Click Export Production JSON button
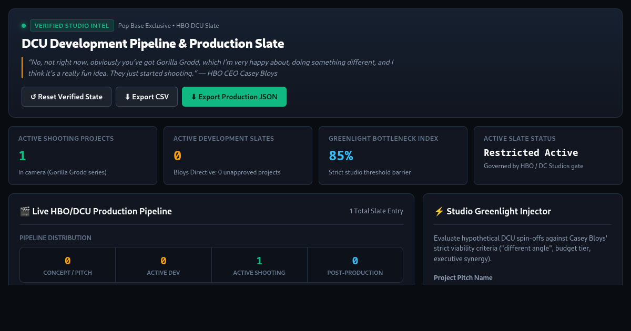 pos(234,97)
